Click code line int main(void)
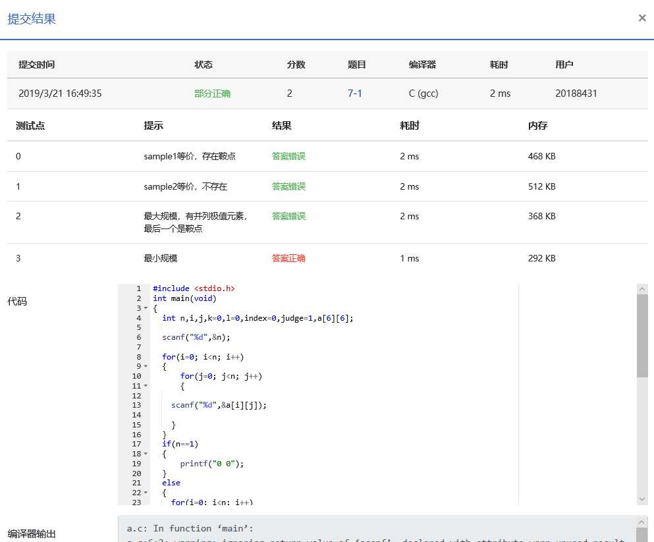 184,298
